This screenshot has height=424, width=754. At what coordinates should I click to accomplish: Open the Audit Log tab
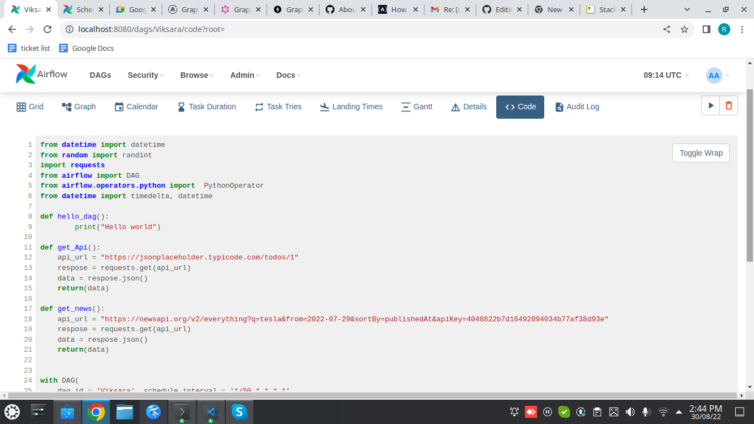click(x=577, y=107)
